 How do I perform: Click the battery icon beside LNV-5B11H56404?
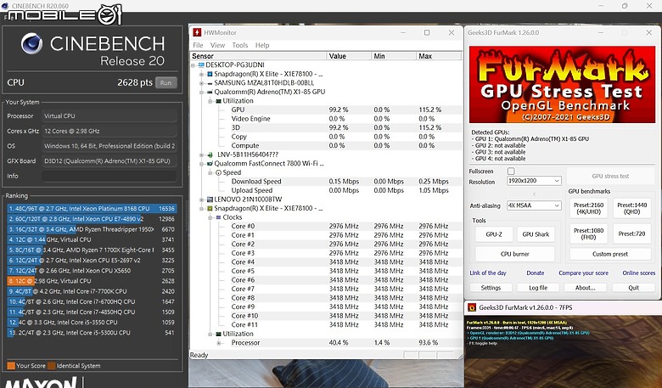(x=210, y=155)
